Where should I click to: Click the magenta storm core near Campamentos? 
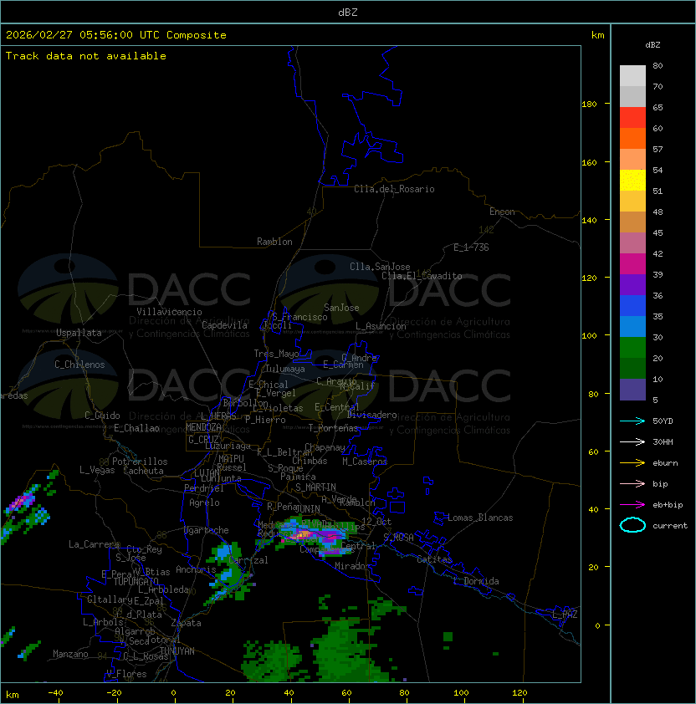(x=331, y=536)
